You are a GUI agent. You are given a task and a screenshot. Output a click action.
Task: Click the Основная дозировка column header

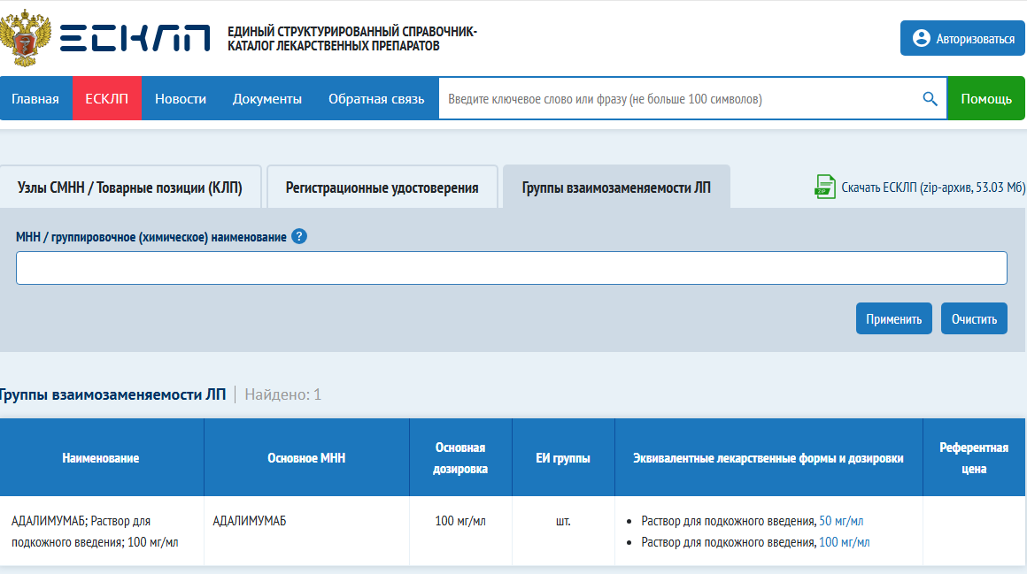[x=460, y=458]
